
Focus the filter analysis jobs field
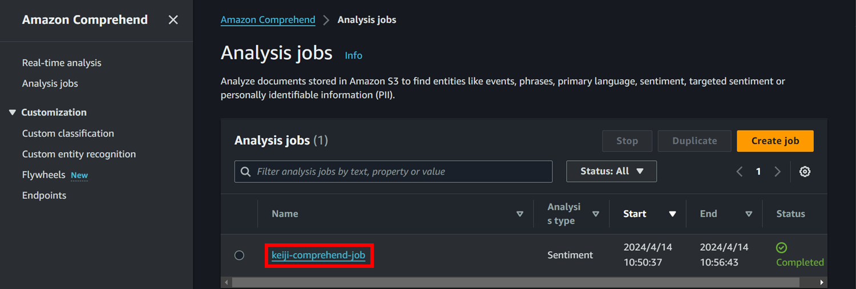[393, 172]
